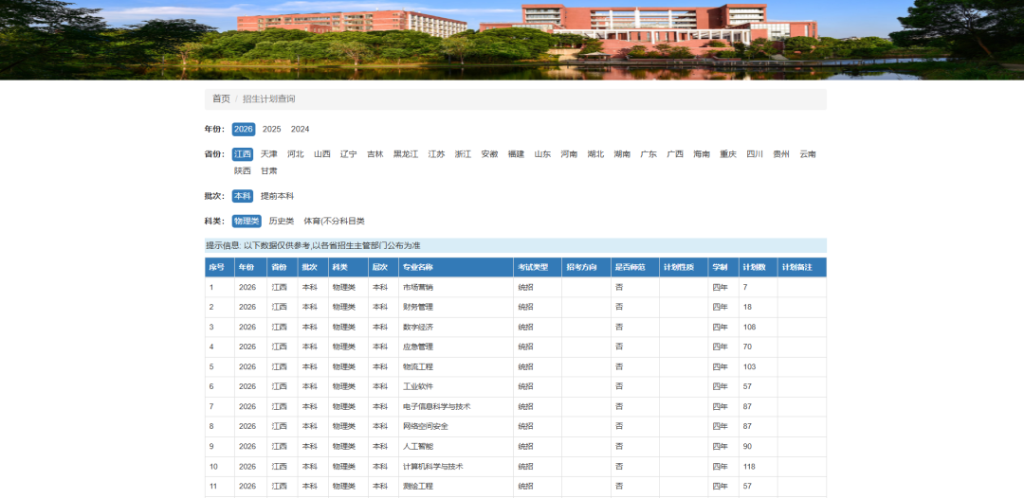Image resolution: width=1024 pixels, height=498 pixels.
Task: Choose 海南 in the province list
Action: pos(702,154)
